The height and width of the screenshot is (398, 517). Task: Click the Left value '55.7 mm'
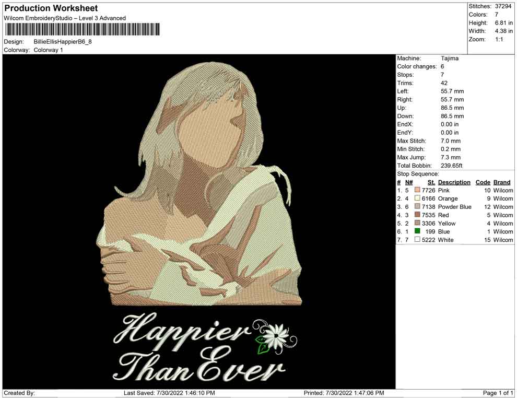point(452,91)
